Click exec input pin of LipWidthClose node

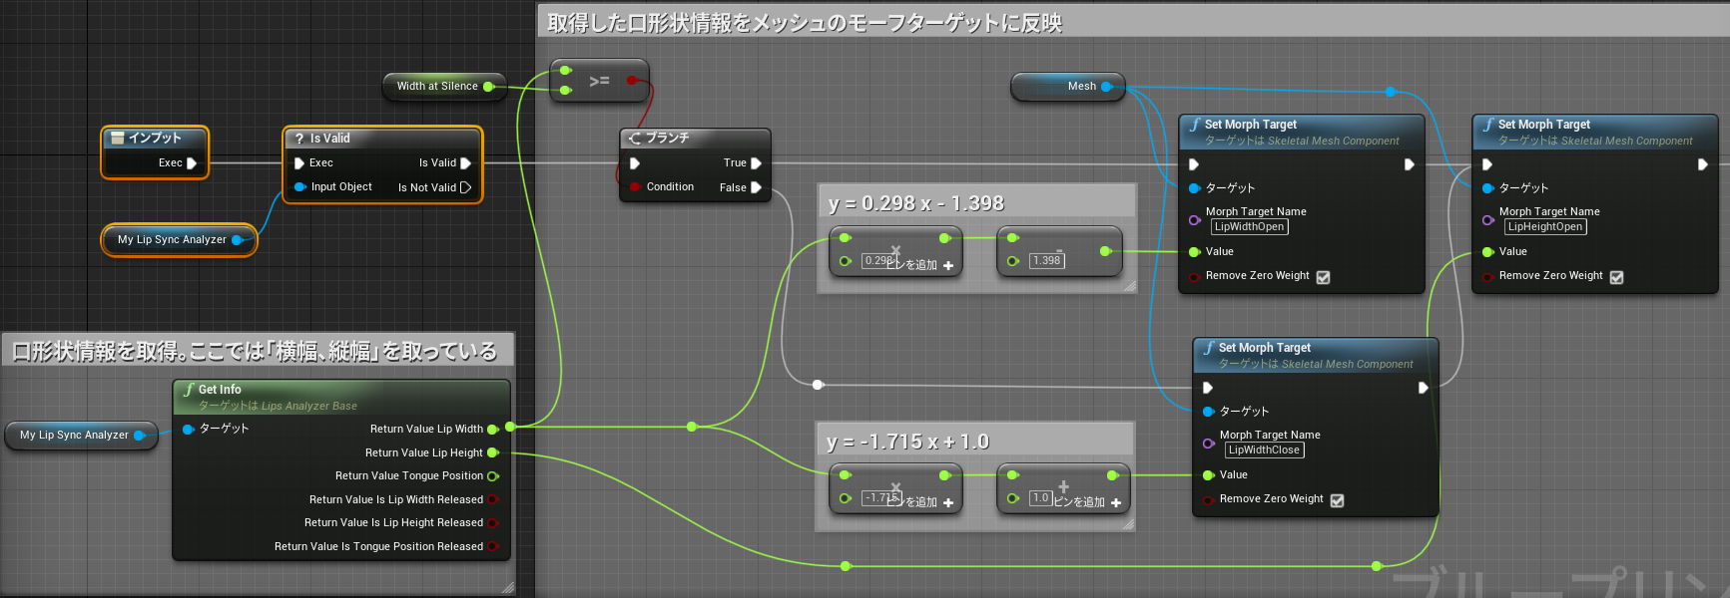[x=1208, y=388]
